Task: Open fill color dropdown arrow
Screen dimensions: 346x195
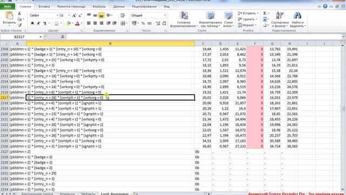Action: pos(72,23)
